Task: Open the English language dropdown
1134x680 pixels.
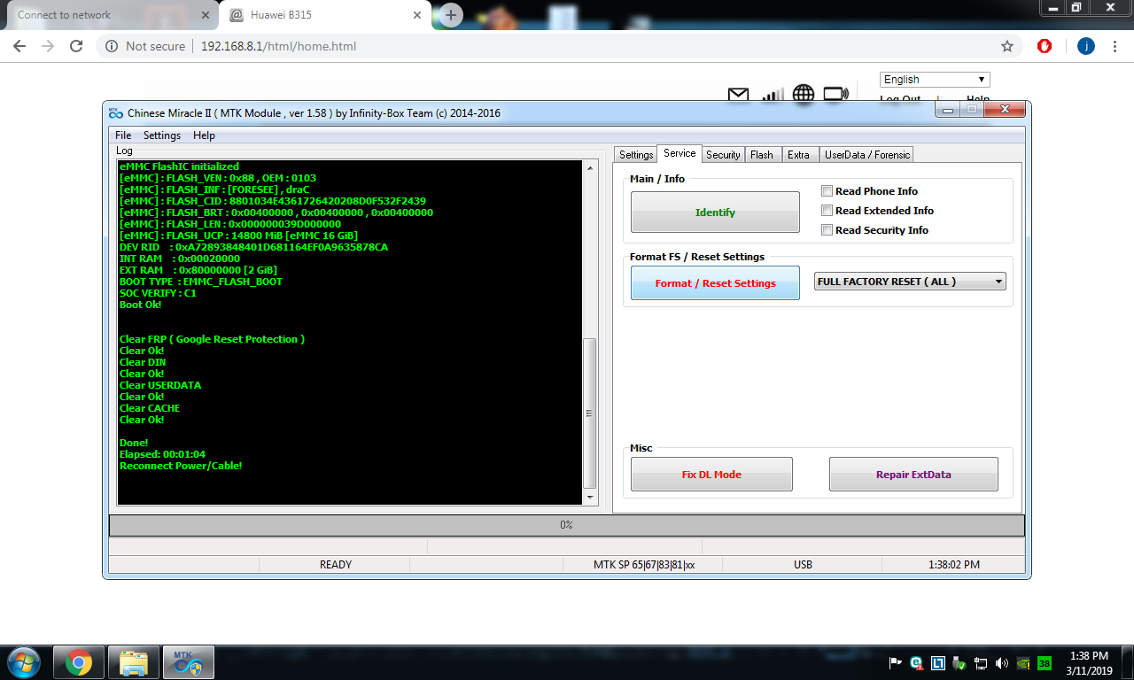Action: pyautogui.click(x=935, y=80)
